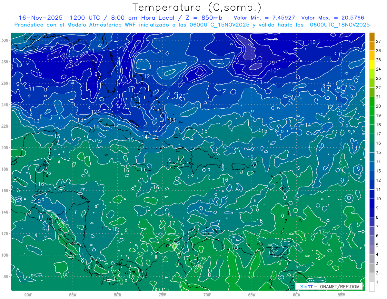Screen dimensions: 387x299
Task: Click the '55W' longitude axis label
Action: [x=342, y=295]
